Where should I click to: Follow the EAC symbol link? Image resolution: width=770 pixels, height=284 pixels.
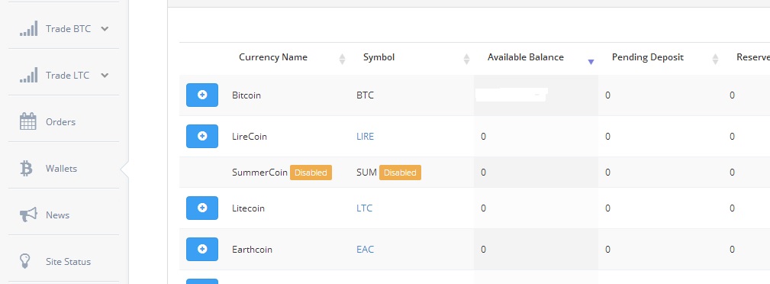pos(365,249)
